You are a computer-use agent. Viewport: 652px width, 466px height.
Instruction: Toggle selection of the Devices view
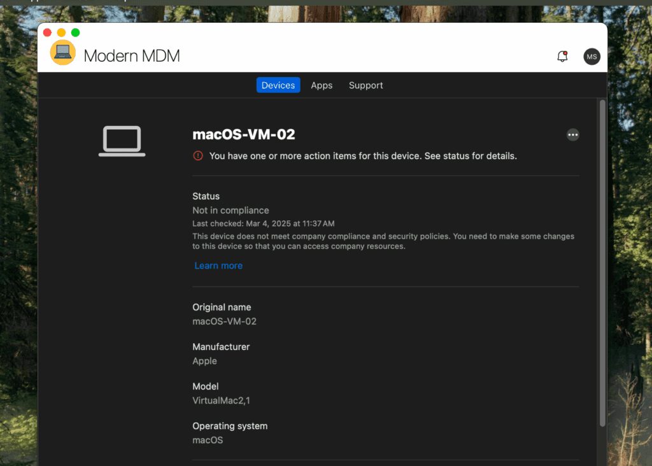278,85
